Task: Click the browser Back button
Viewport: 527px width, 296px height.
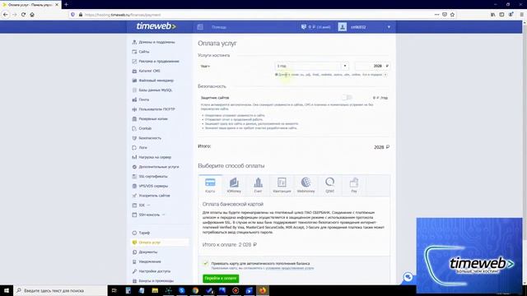Action: [x=6, y=15]
